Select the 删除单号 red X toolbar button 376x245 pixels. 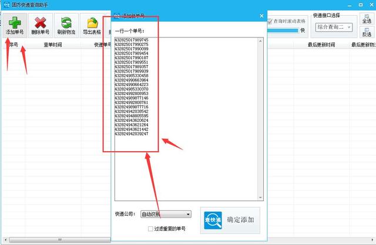[41, 26]
